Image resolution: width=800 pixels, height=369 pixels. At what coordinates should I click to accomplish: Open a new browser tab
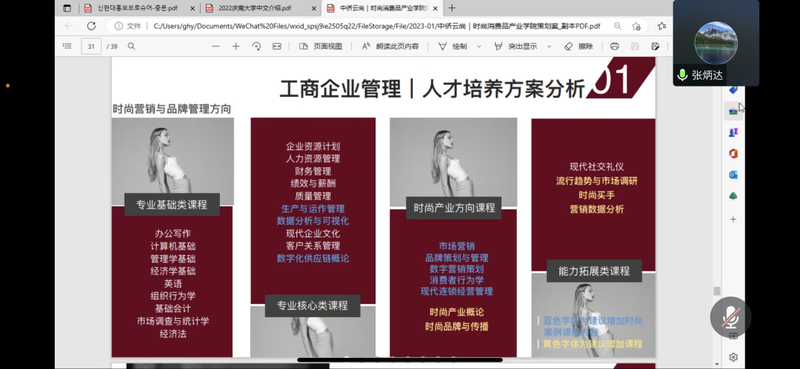coord(453,8)
